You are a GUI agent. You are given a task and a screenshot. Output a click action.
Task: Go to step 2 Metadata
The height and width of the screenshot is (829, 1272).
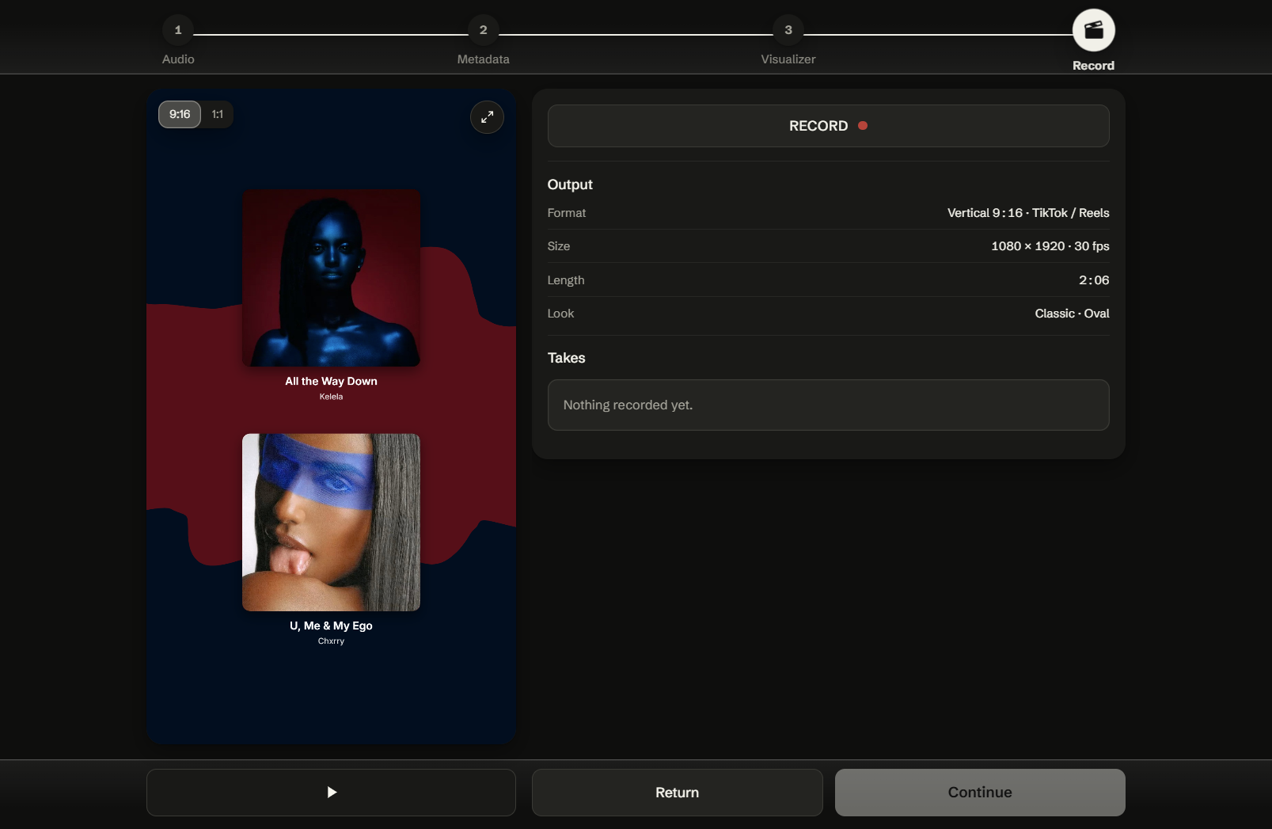pos(483,30)
